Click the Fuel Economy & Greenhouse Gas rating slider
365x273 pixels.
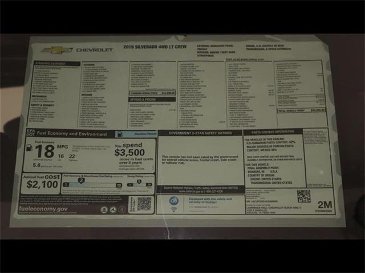(x=92, y=184)
